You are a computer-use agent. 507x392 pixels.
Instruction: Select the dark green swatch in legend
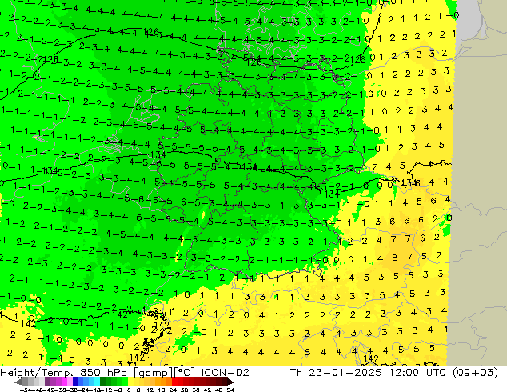[x=103, y=382]
